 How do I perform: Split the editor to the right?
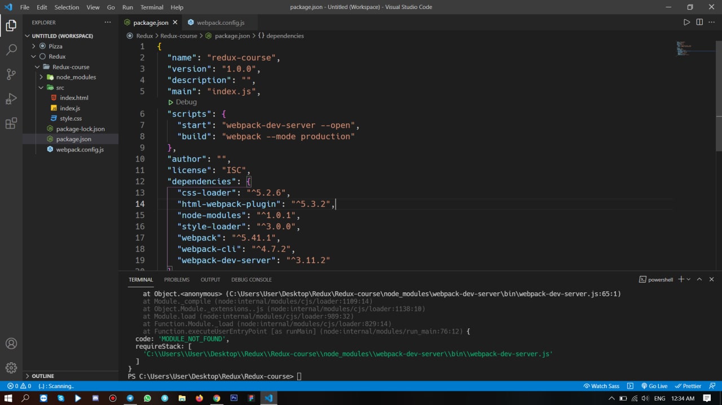(699, 23)
